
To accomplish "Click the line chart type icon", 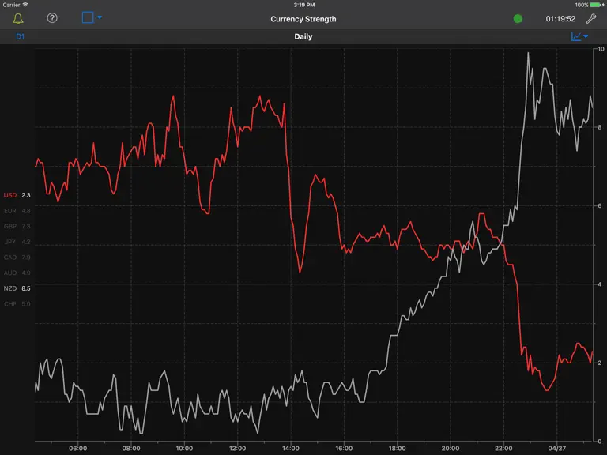I will 576,36.
